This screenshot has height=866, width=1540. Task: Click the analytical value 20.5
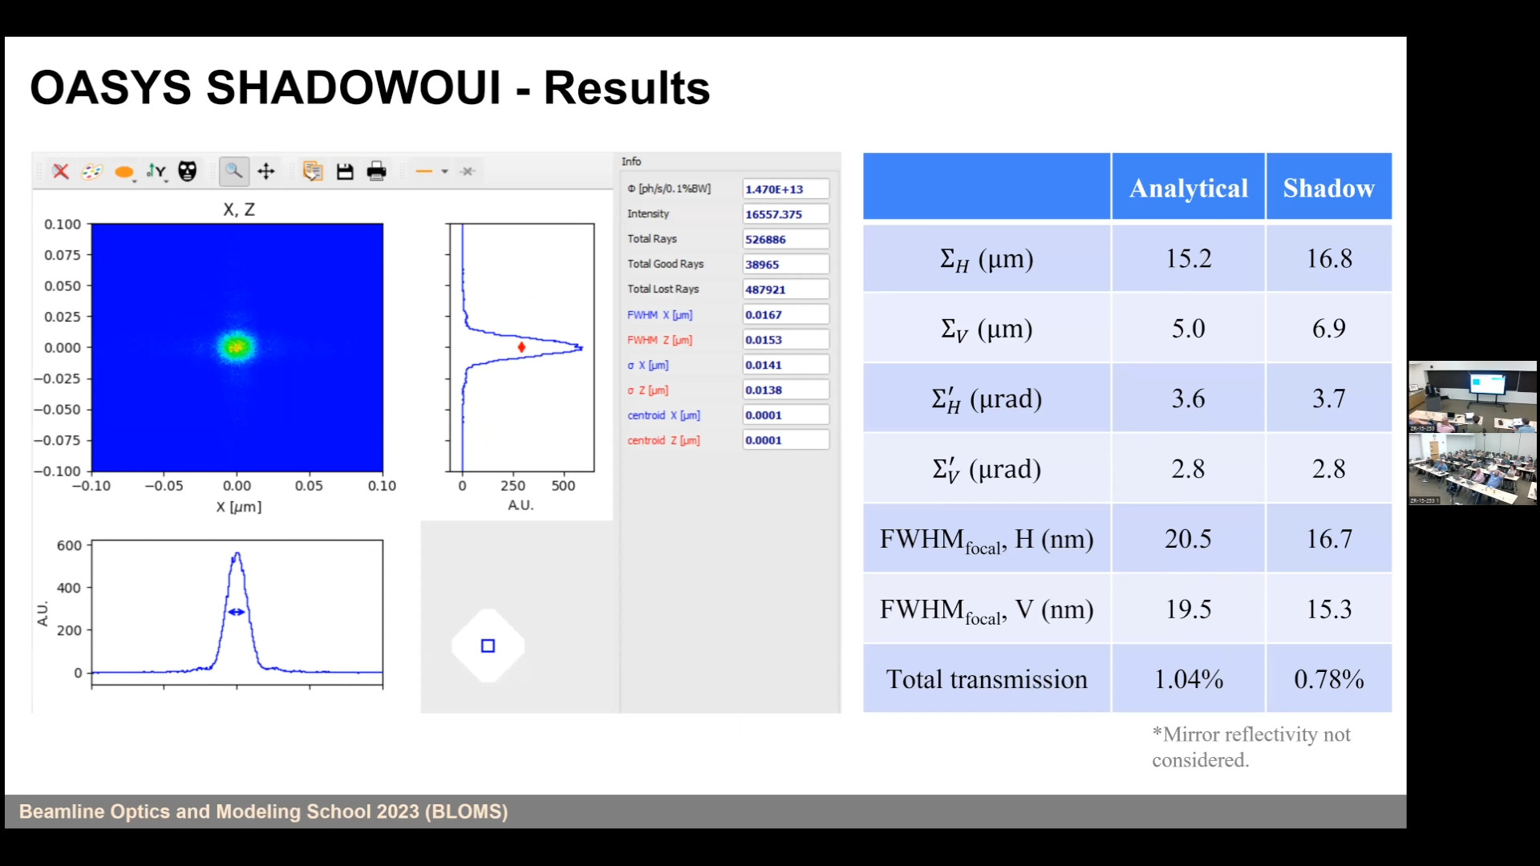(x=1189, y=539)
